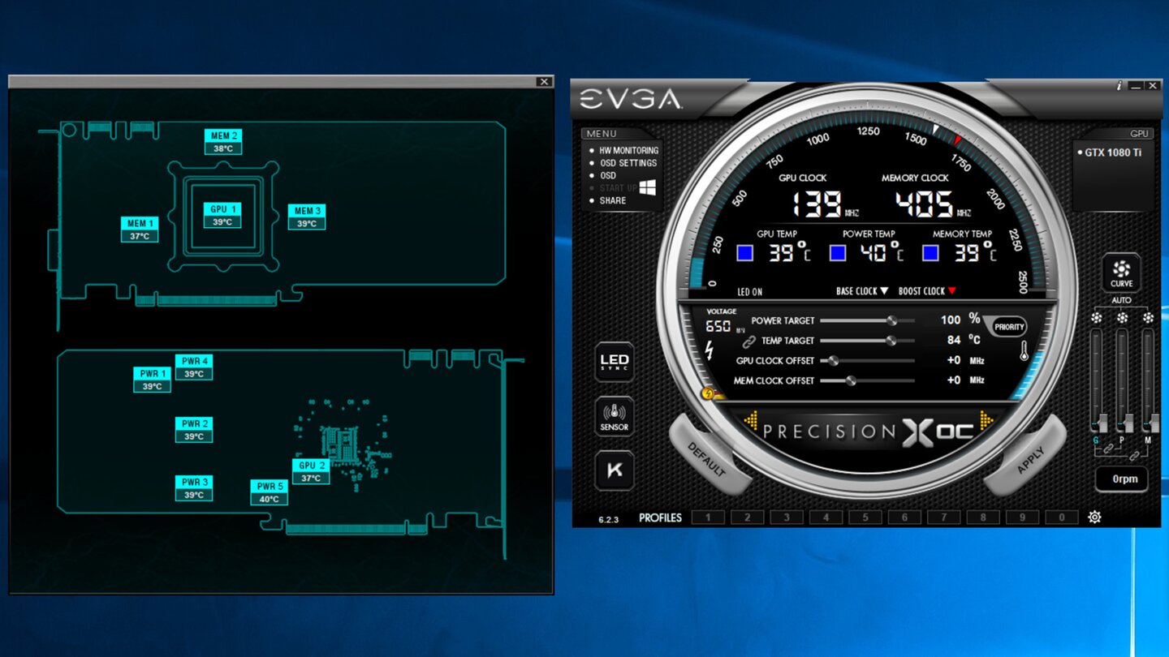The width and height of the screenshot is (1169, 657).
Task: Click the Priority button
Action: [1009, 327]
